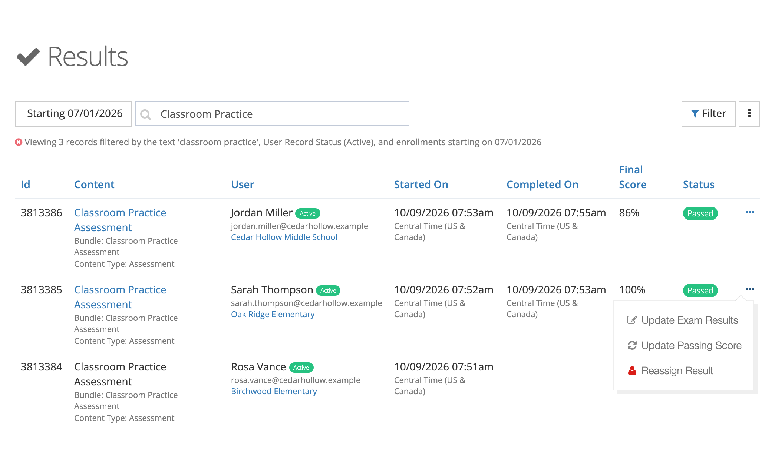Screen dimensions: 775x452
Task: Choose Reassign Result
Action: point(670,370)
